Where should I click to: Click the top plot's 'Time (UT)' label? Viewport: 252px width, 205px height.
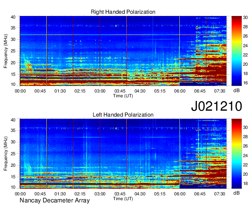pyautogui.click(x=123, y=96)
